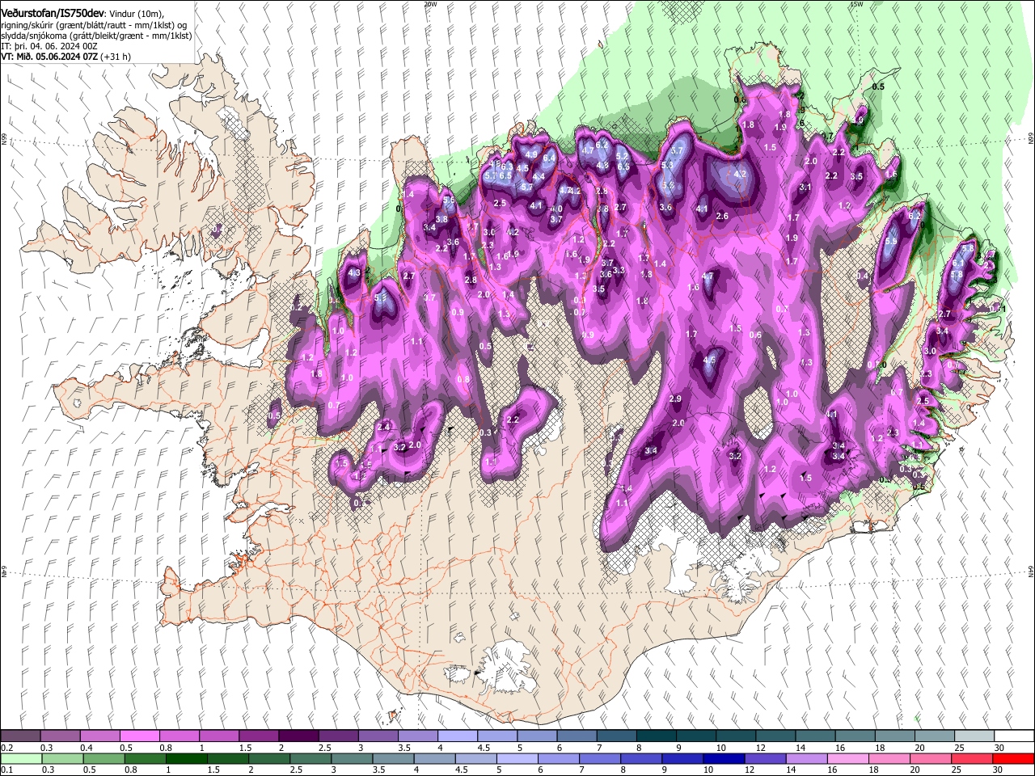The height and width of the screenshot is (776, 1035).
Task: Pick upper scale swatch between 10 and 12
Action: click(x=735, y=736)
